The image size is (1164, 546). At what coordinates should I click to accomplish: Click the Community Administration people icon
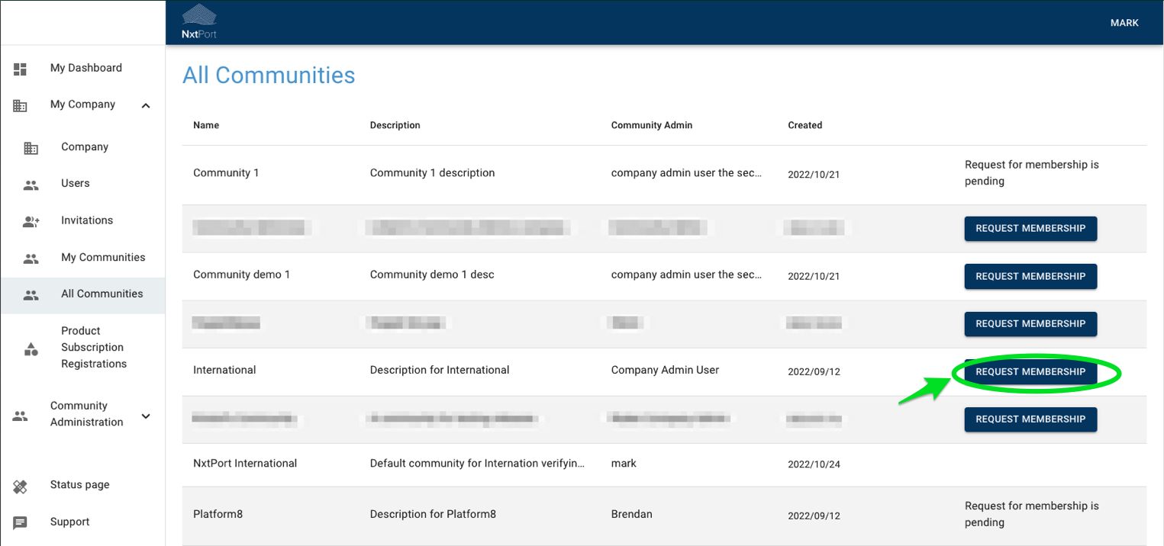pyautogui.click(x=21, y=416)
